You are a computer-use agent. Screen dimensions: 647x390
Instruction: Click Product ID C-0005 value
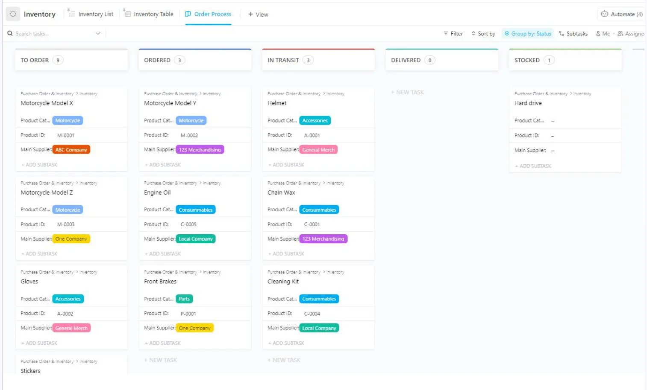coord(188,224)
